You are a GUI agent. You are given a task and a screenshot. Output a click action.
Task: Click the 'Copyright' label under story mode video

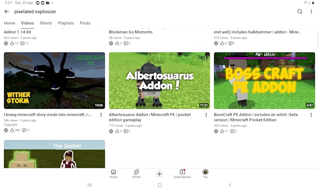pos(11,125)
